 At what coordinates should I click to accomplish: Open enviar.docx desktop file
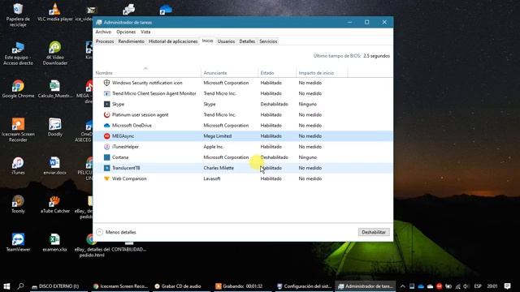coord(54,165)
